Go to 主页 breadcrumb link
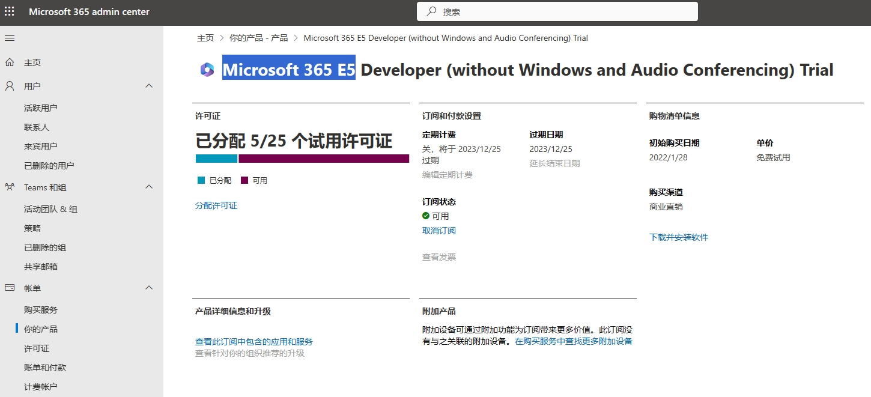 pos(205,38)
